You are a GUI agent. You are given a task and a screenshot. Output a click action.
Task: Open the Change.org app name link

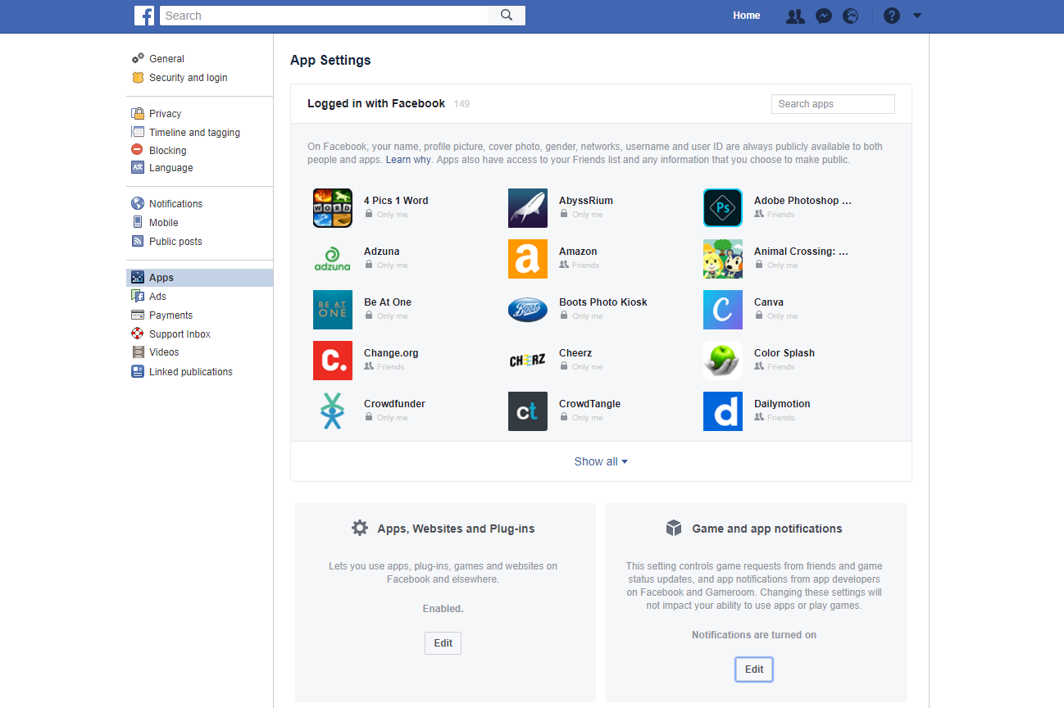pyautogui.click(x=391, y=353)
